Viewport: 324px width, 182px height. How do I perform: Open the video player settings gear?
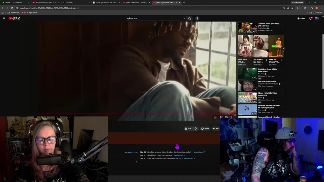(x=221, y=118)
